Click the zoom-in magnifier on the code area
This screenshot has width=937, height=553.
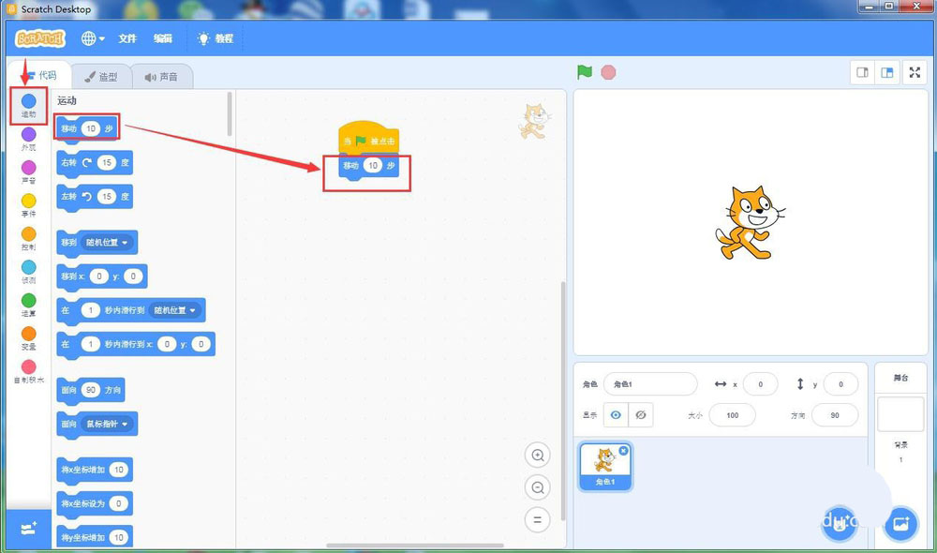(538, 455)
